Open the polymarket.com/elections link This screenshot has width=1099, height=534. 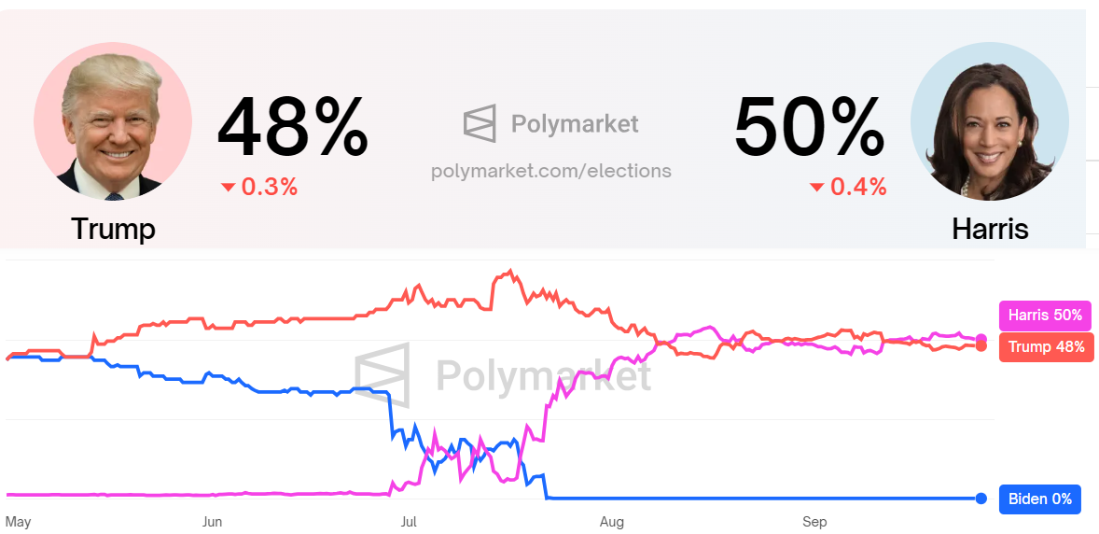click(x=551, y=171)
